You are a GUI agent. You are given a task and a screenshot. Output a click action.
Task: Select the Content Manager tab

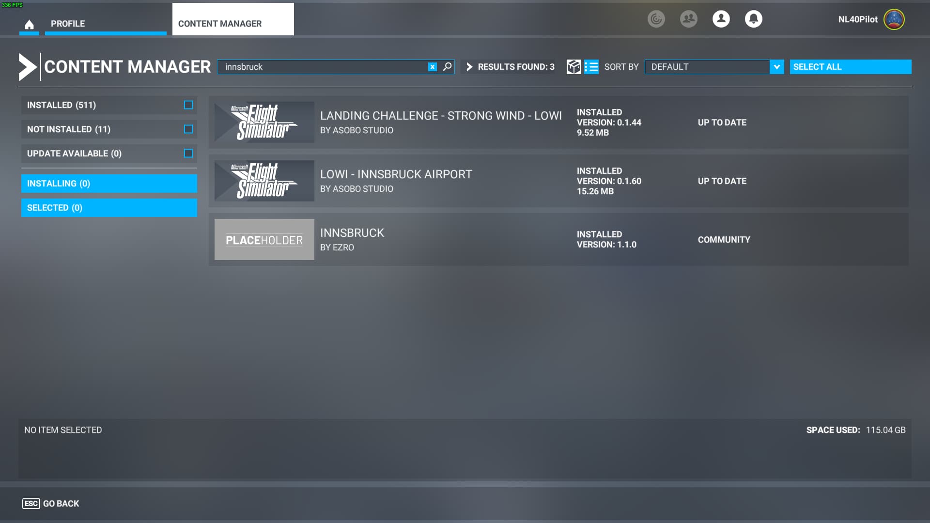233,19
